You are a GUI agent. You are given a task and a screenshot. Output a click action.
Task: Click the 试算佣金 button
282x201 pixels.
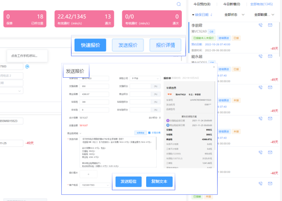140,133
